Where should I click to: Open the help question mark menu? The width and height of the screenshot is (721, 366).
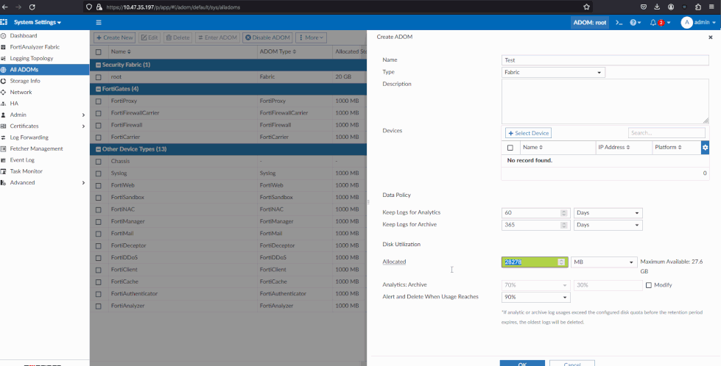633,23
